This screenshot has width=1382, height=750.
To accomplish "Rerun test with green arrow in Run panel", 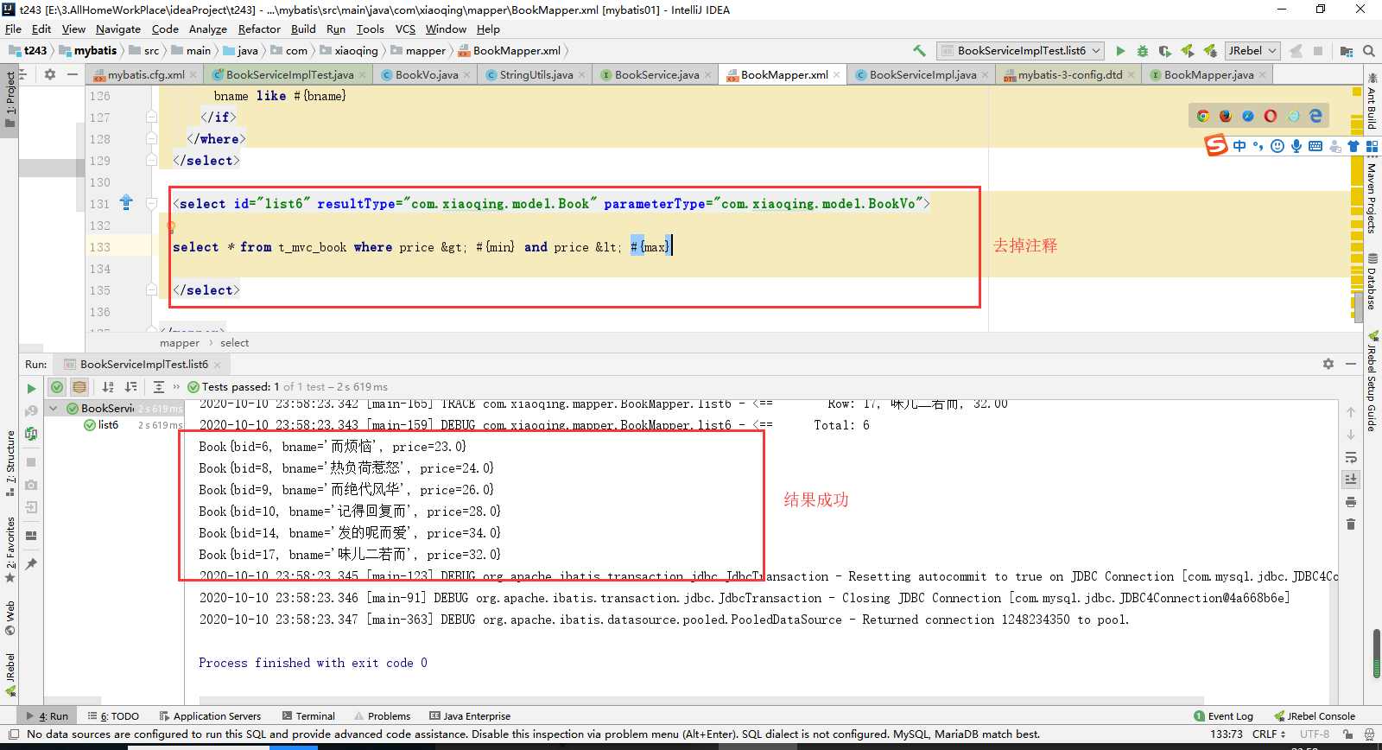I will pyautogui.click(x=31, y=389).
